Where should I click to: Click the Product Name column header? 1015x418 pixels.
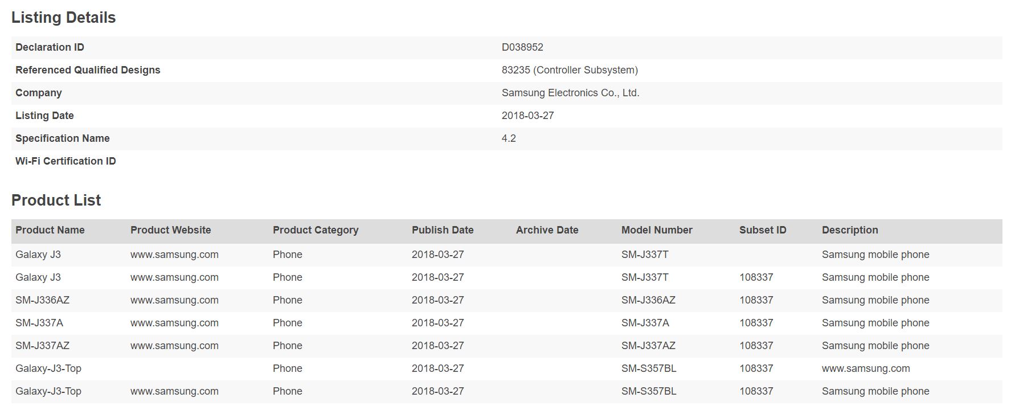(x=50, y=230)
